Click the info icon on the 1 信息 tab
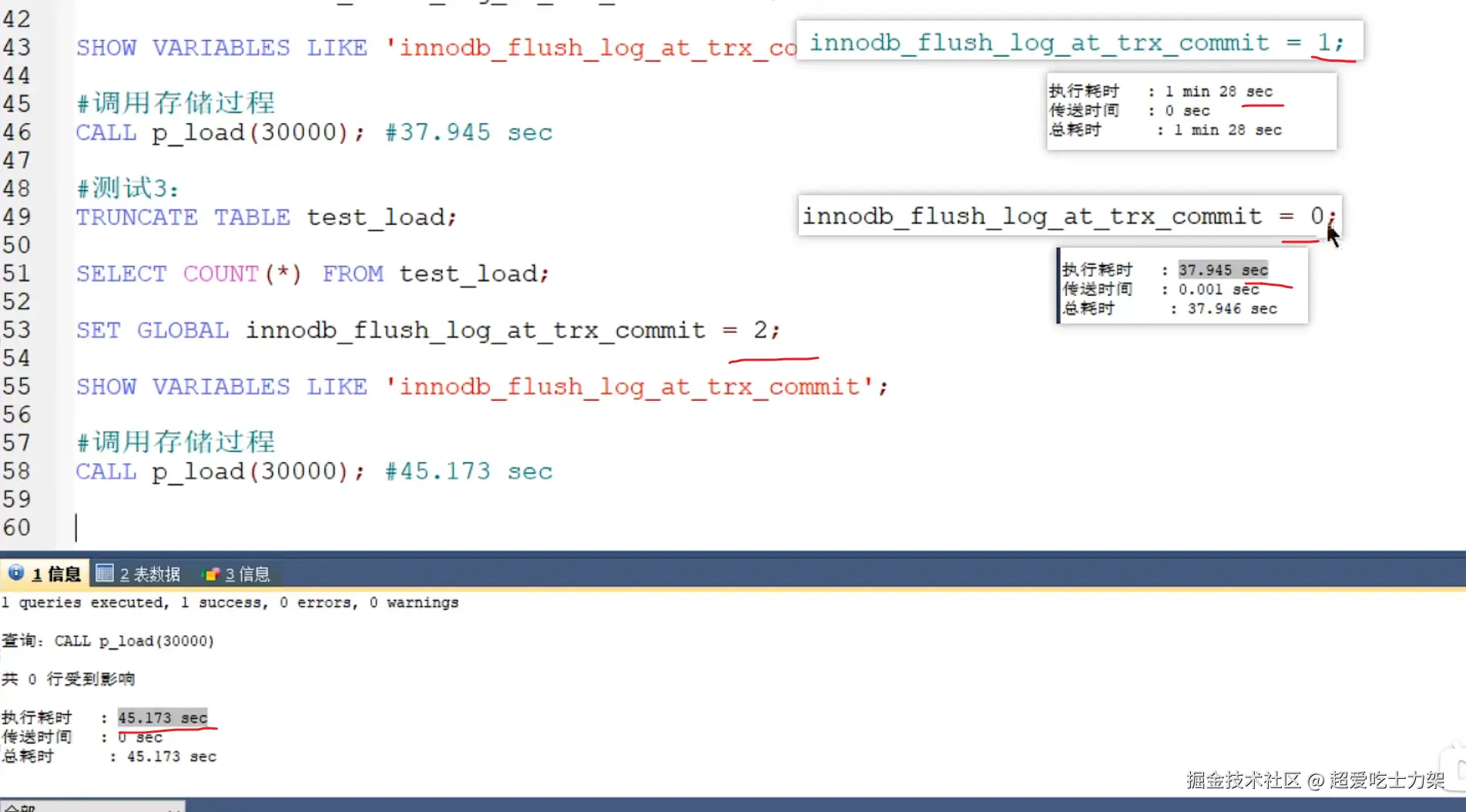1466x812 pixels. [15, 573]
